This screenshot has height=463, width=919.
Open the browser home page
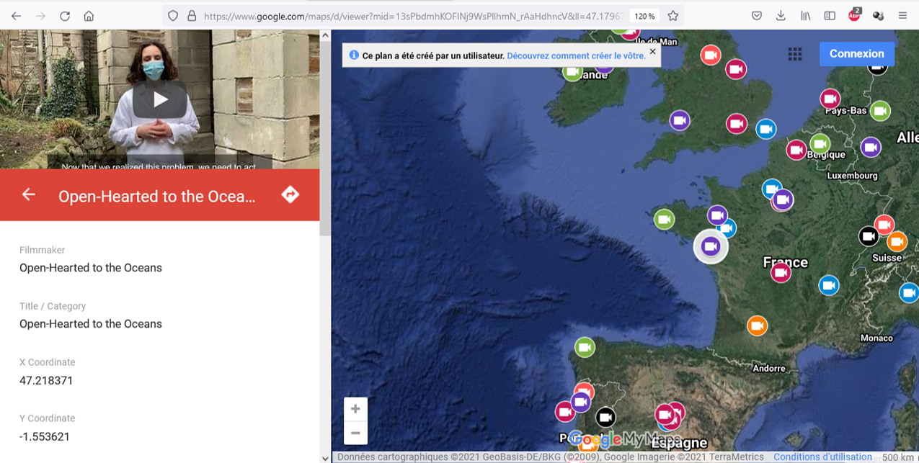[89, 16]
